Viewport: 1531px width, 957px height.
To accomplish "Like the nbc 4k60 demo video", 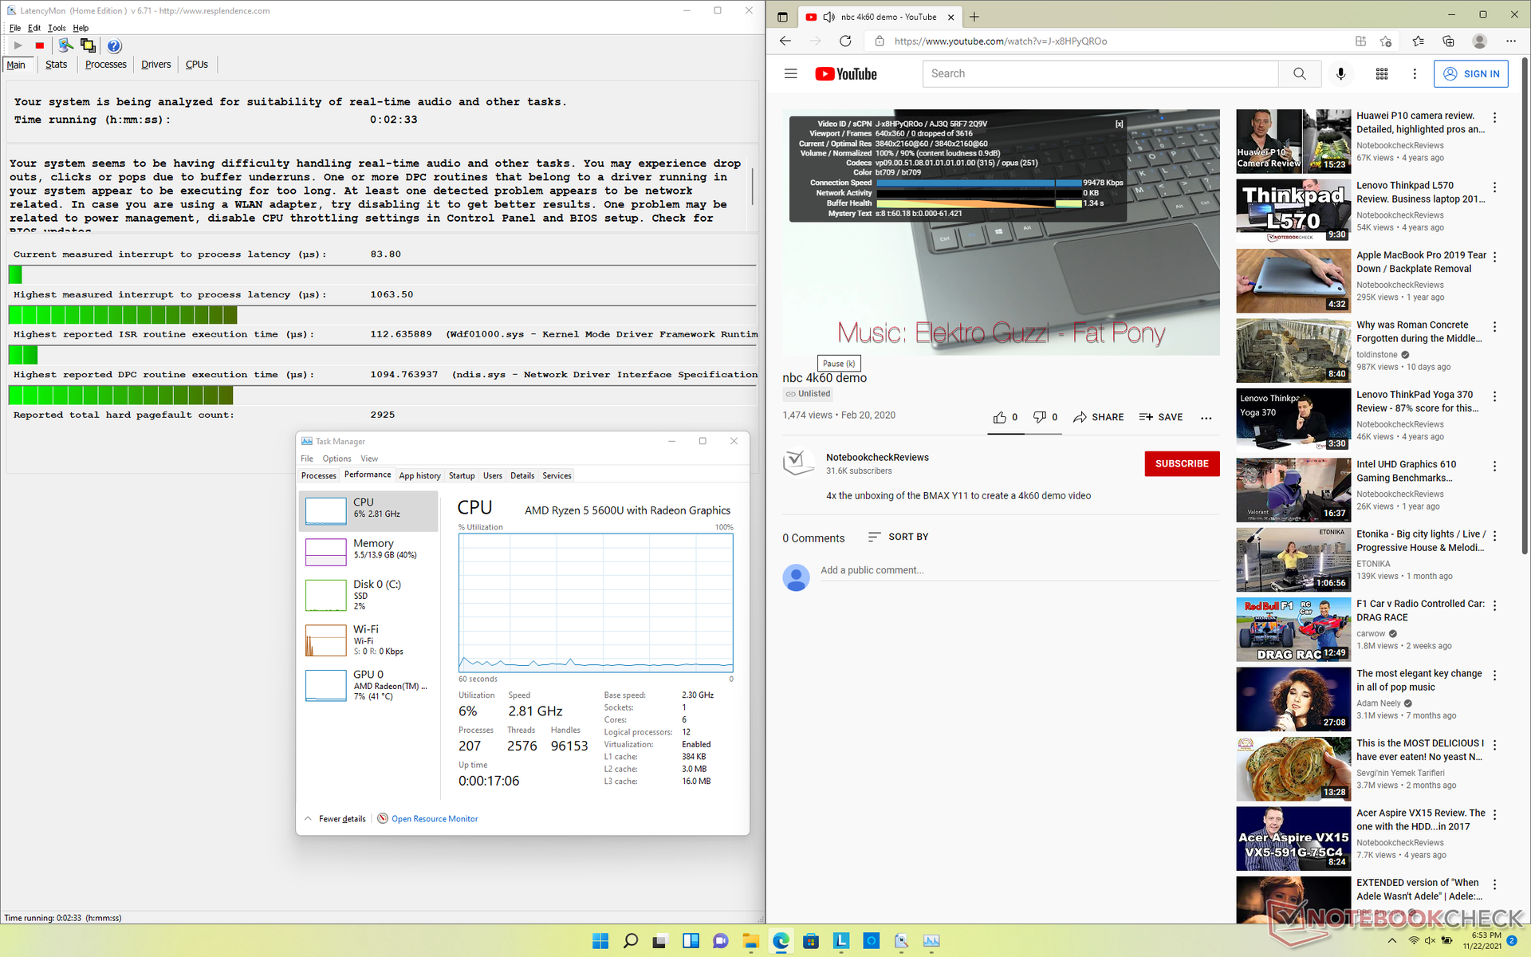I will click(1000, 417).
